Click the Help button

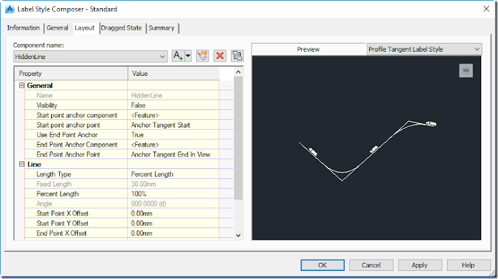click(x=468, y=265)
